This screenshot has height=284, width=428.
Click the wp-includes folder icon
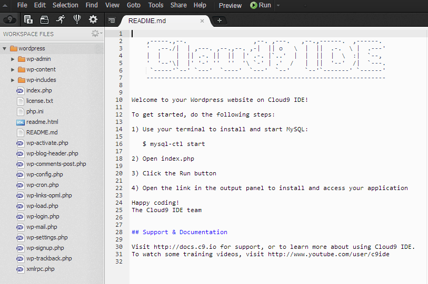pyautogui.click(x=22, y=80)
